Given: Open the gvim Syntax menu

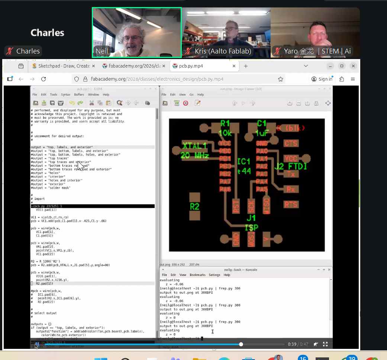Looking at the screenshot, I should click(x=65, y=94).
